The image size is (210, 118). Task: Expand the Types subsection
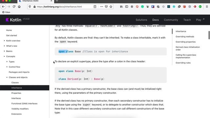(x=7, y=62)
